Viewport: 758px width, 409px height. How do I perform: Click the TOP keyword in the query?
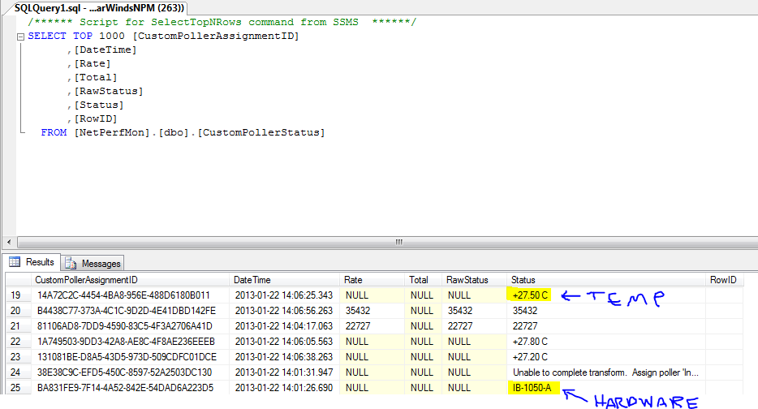tap(83, 36)
